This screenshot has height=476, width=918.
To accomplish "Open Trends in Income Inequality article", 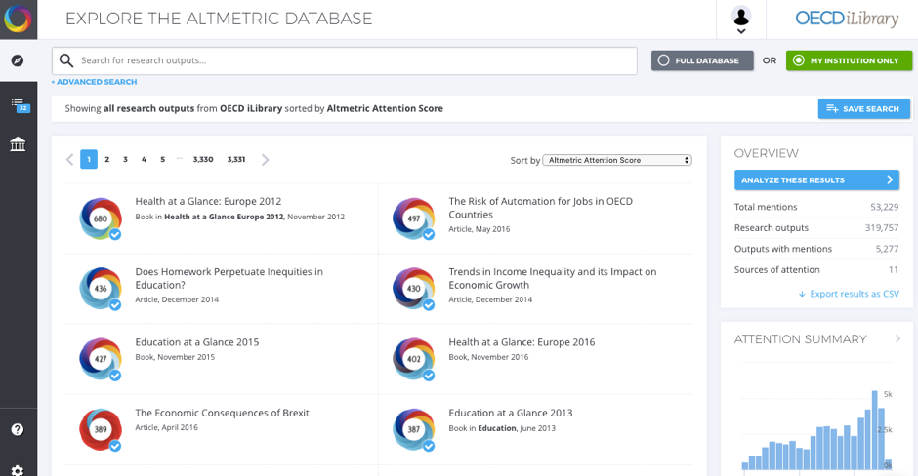I will coord(553,278).
